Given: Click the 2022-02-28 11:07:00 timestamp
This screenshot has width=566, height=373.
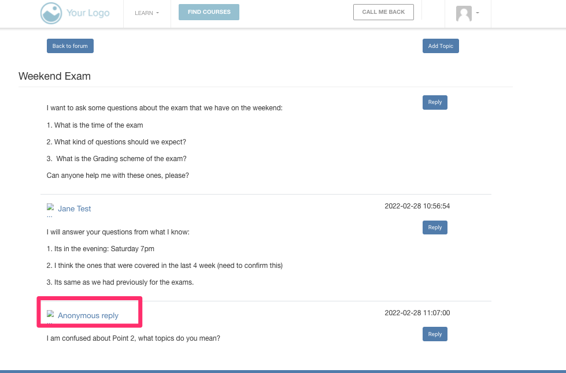Looking at the screenshot, I should [417, 313].
